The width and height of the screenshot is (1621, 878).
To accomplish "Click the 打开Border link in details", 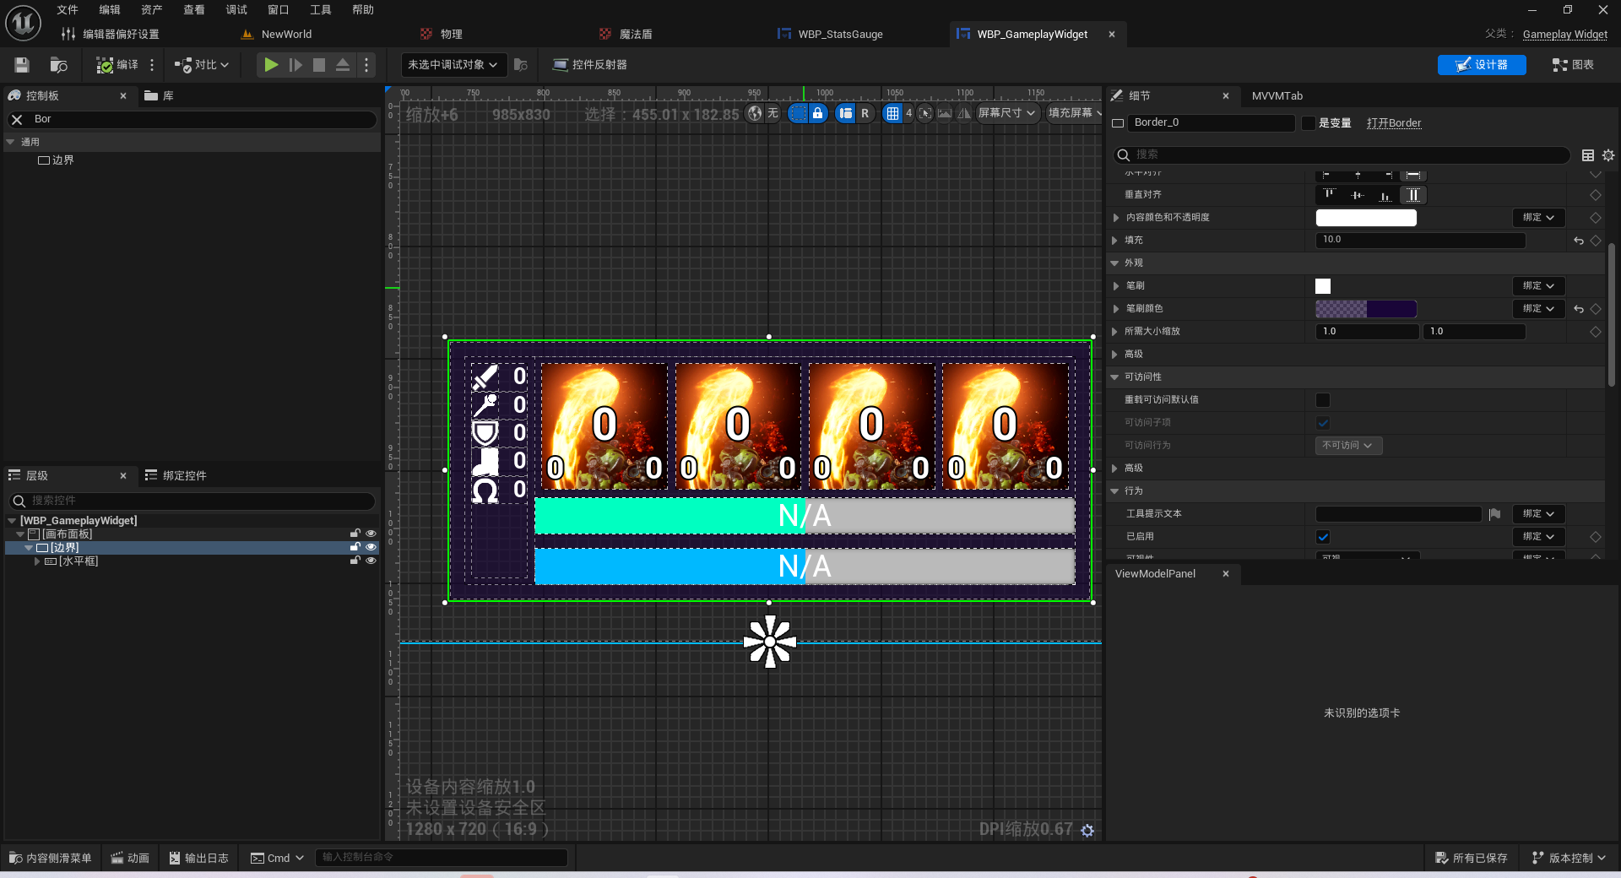I will pos(1393,123).
